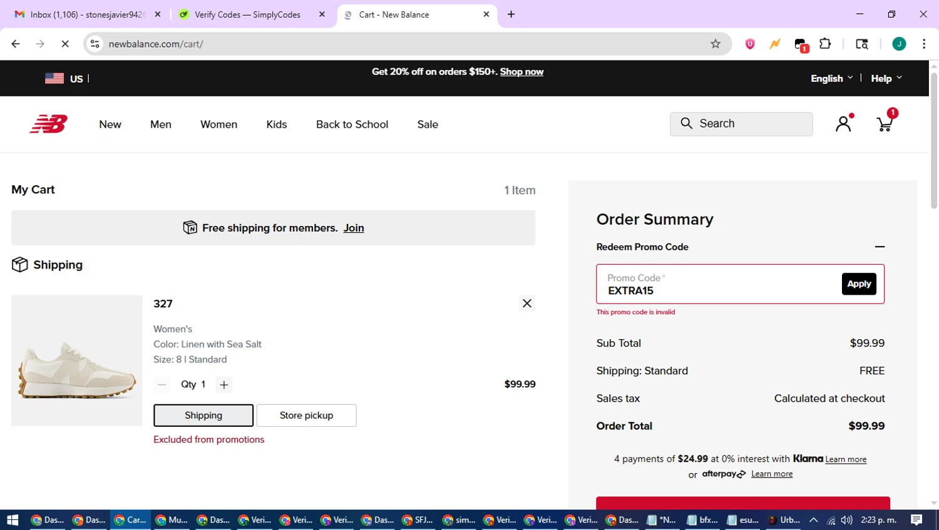Open the 'SFJ...' Chrome taskbar window
Image resolution: width=939 pixels, height=530 pixels.
point(418,520)
